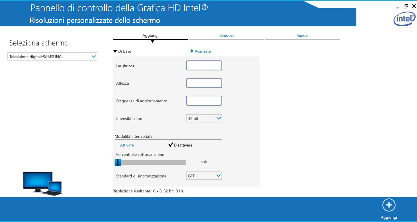Image resolution: width=417 pixels, height=222 pixels.
Task: Collapse the Di base section
Action: click(122, 51)
